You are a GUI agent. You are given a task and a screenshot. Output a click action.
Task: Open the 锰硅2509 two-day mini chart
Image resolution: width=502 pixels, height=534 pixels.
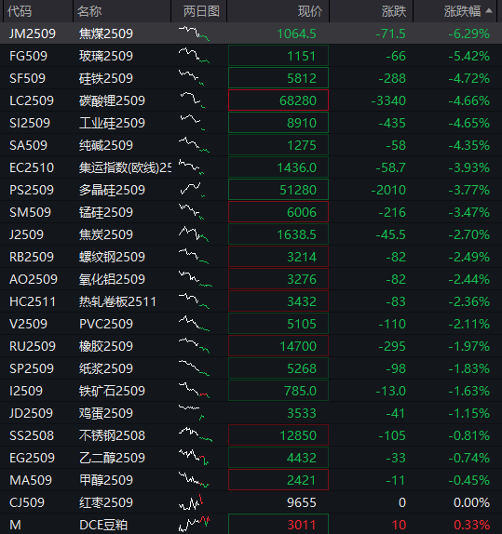click(191, 212)
